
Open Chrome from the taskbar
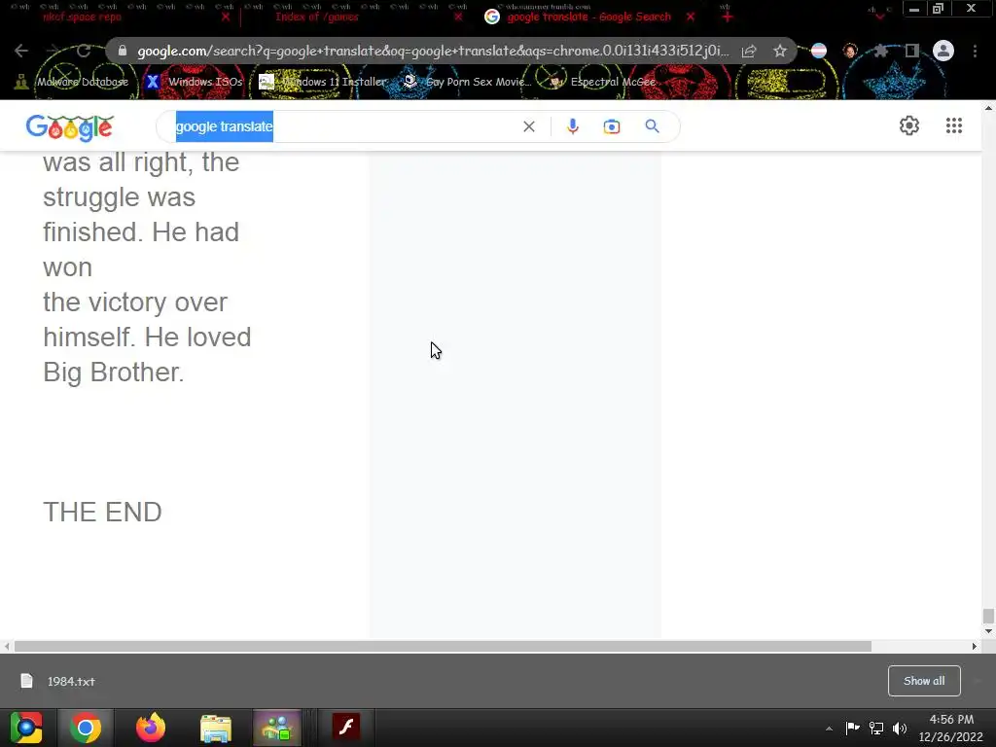[86, 728]
